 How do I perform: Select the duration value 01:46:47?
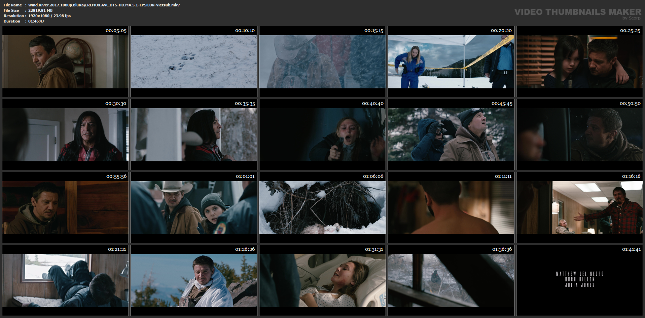click(36, 21)
